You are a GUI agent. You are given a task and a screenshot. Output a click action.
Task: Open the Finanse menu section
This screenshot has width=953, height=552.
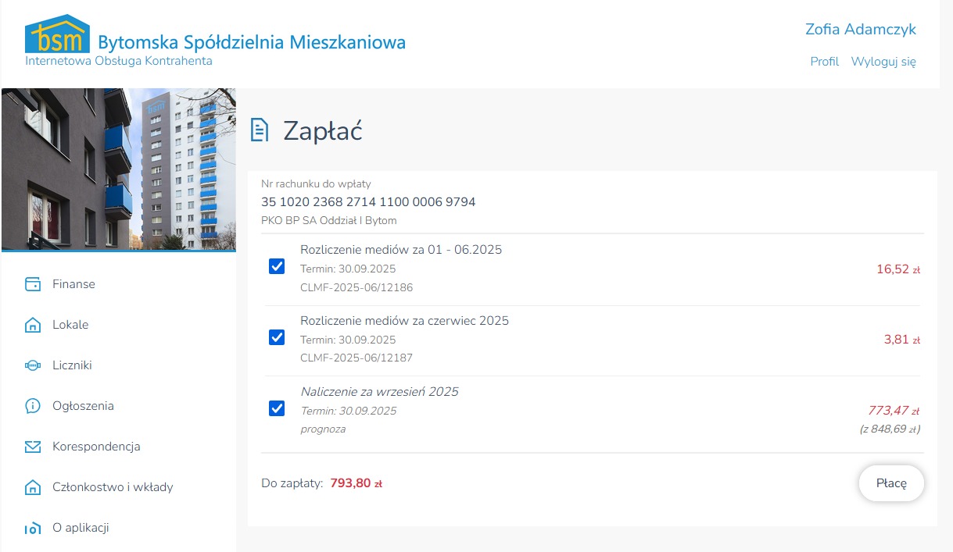pos(73,284)
